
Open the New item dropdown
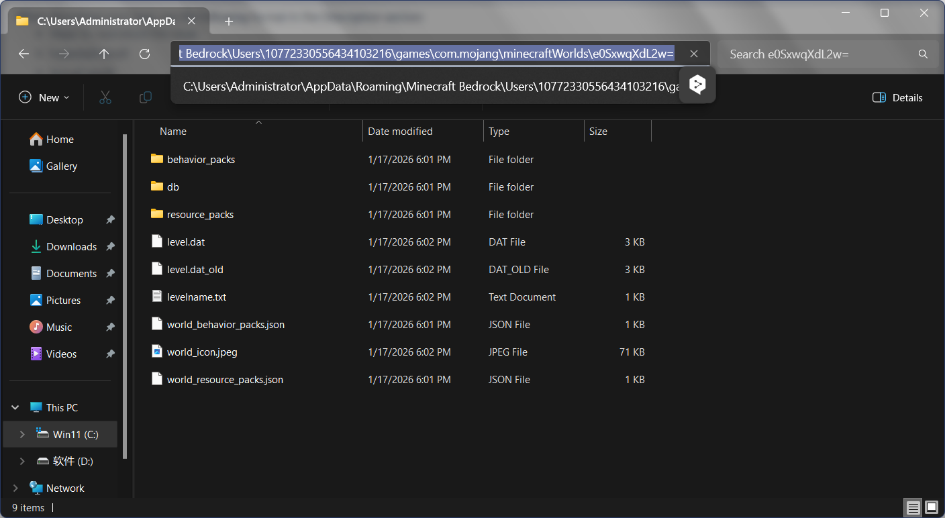pos(44,98)
